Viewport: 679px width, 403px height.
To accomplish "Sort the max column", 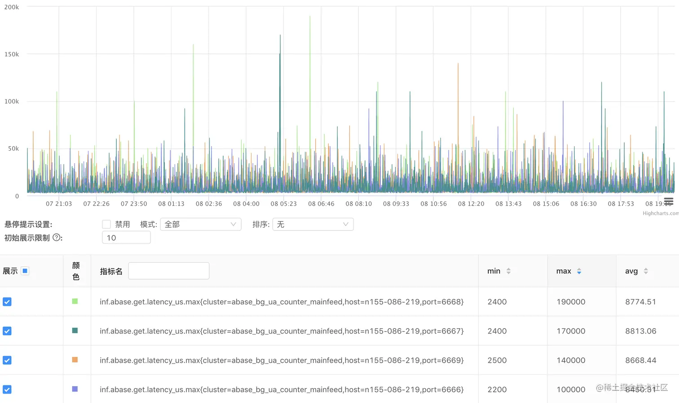I will [x=579, y=271].
